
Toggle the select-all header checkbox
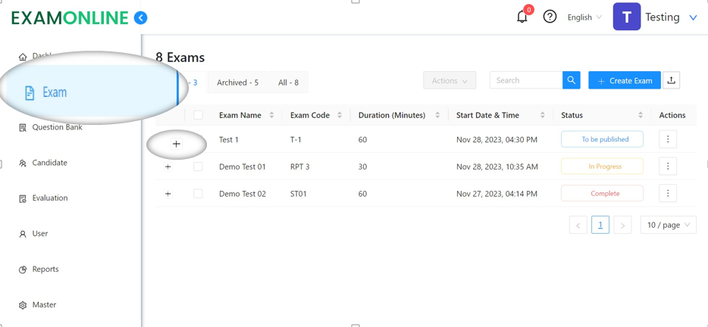click(198, 115)
